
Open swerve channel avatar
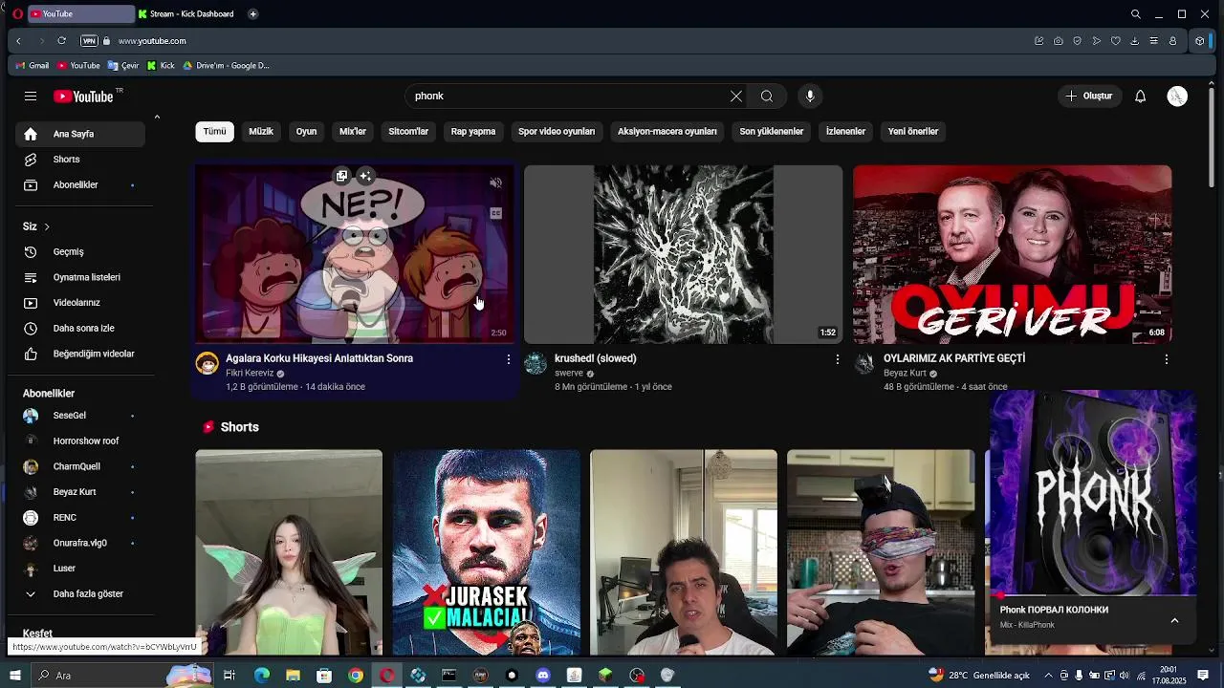535,363
